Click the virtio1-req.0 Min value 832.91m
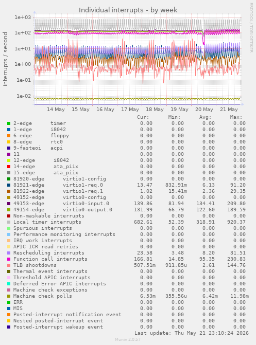 pos(176,185)
